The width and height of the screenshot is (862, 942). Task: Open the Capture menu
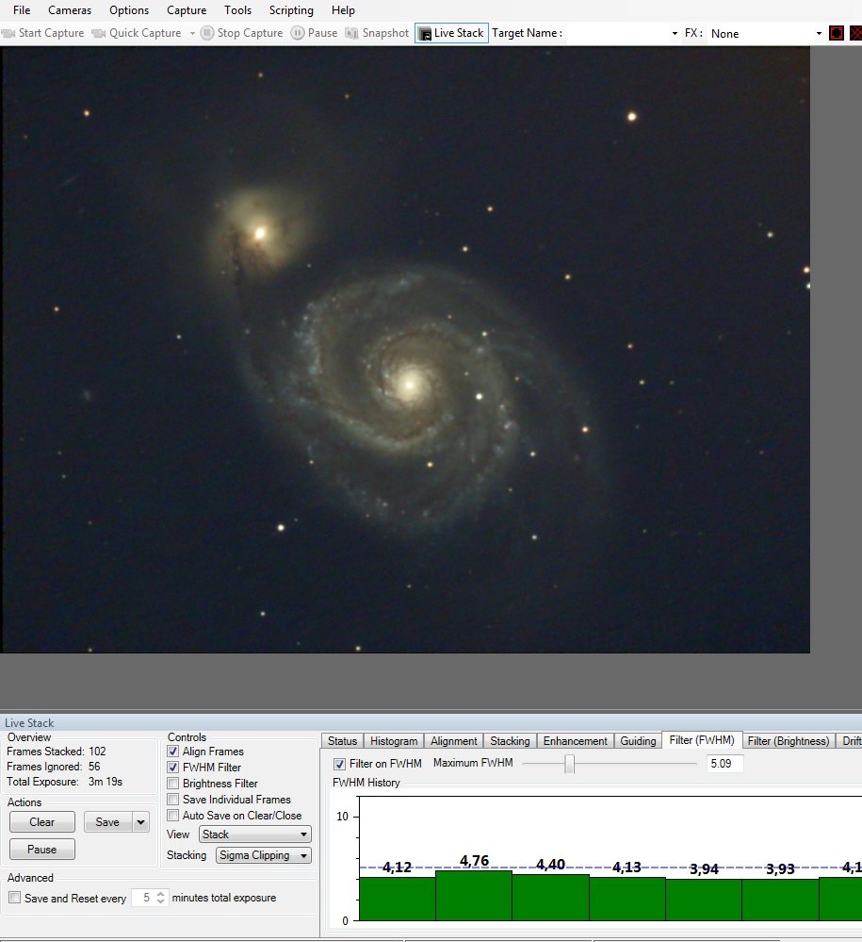click(187, 10)
